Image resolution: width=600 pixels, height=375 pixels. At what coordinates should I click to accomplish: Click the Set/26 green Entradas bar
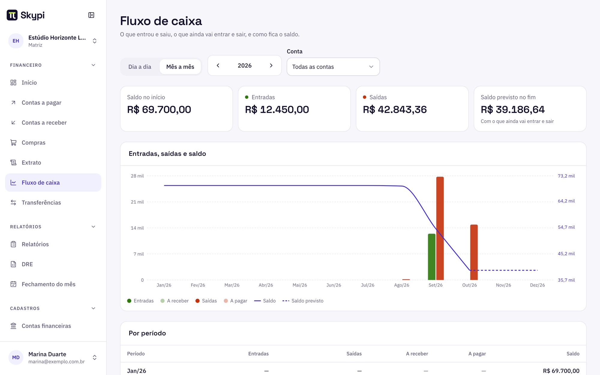click(x=431, y=257)
